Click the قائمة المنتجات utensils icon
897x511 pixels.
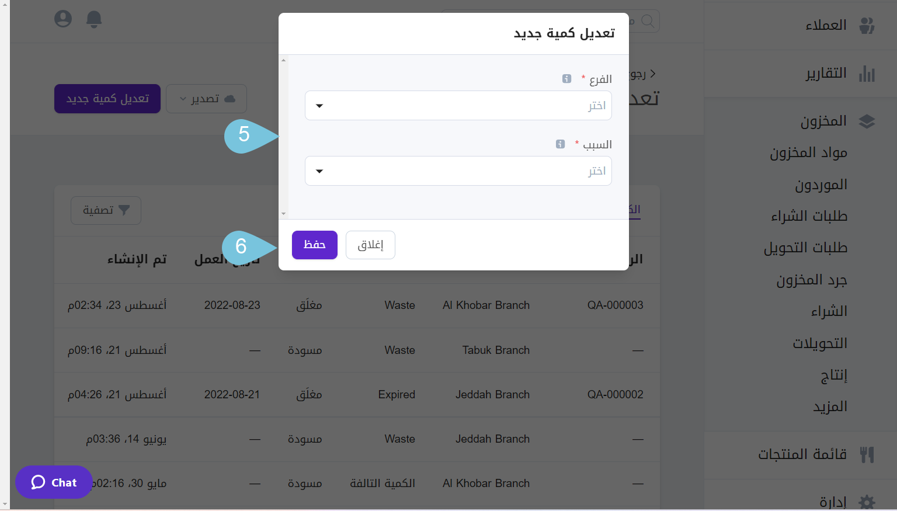tap(867, 454)
